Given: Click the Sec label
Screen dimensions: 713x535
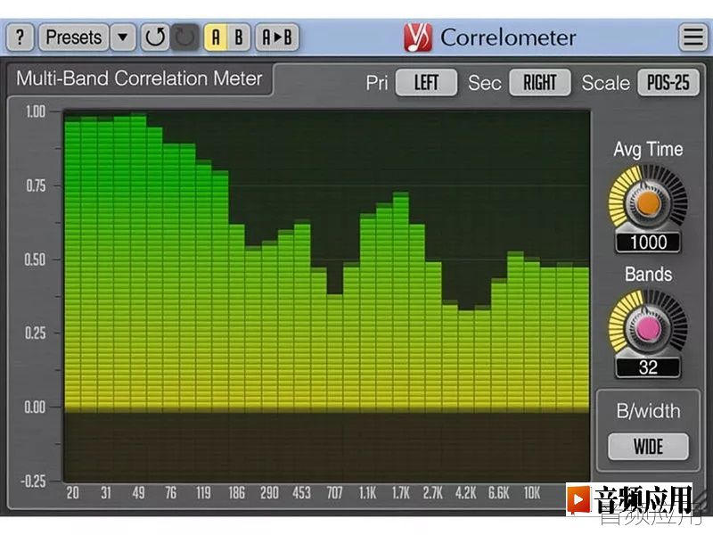Looking at the screenshot, I should (x=485, y=83).
